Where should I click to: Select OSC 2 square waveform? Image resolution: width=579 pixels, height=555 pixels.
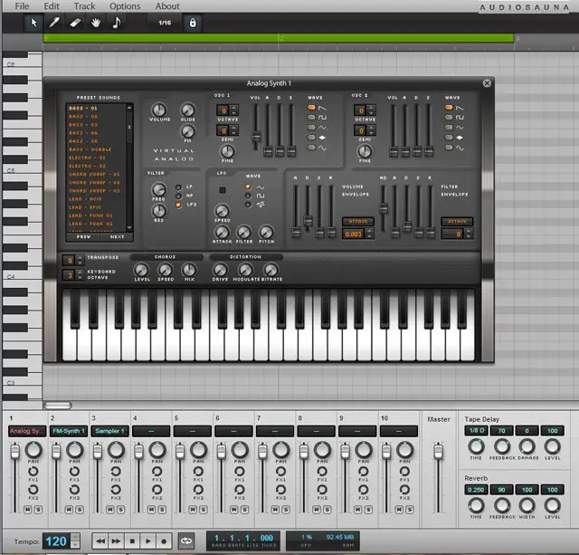[449, 118]
